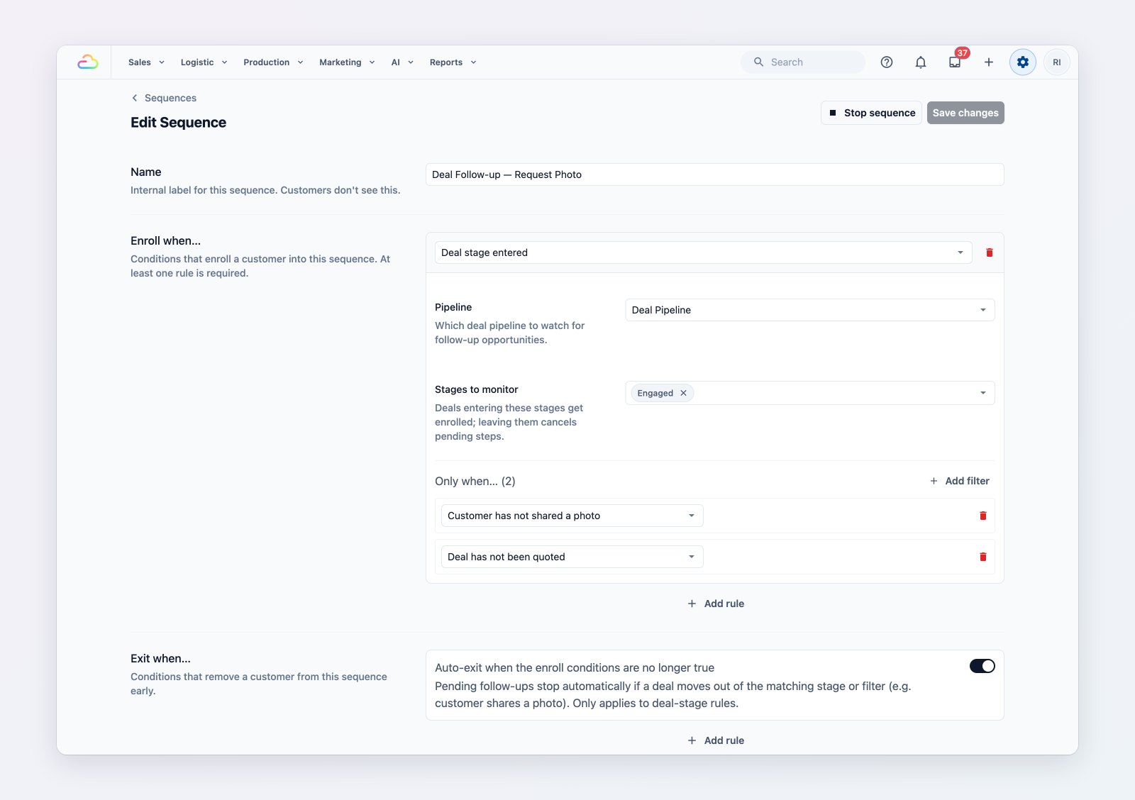
Task: Delete the 'Customer has not shared a photo' filter
Action: pyautogui.click(x=983, y=516)
